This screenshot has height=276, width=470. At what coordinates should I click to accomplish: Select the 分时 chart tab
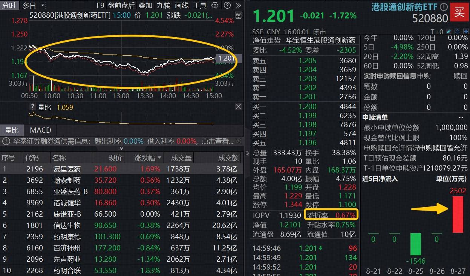9,5
